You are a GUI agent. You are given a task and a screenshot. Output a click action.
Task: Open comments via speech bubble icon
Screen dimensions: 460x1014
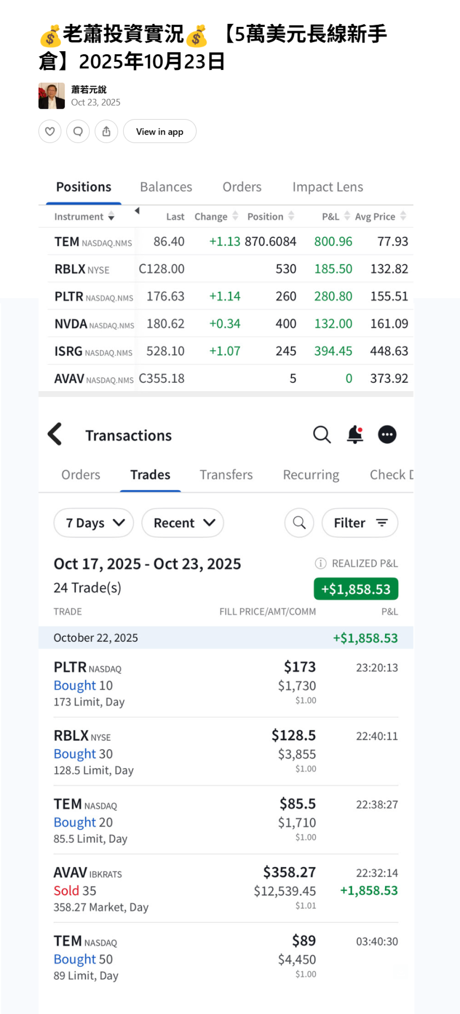click(x=78, y=131)
